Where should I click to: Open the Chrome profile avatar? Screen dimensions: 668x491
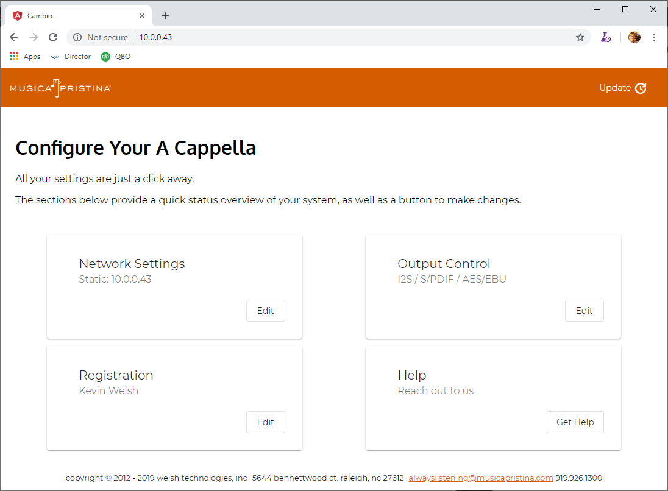point(634,37)
